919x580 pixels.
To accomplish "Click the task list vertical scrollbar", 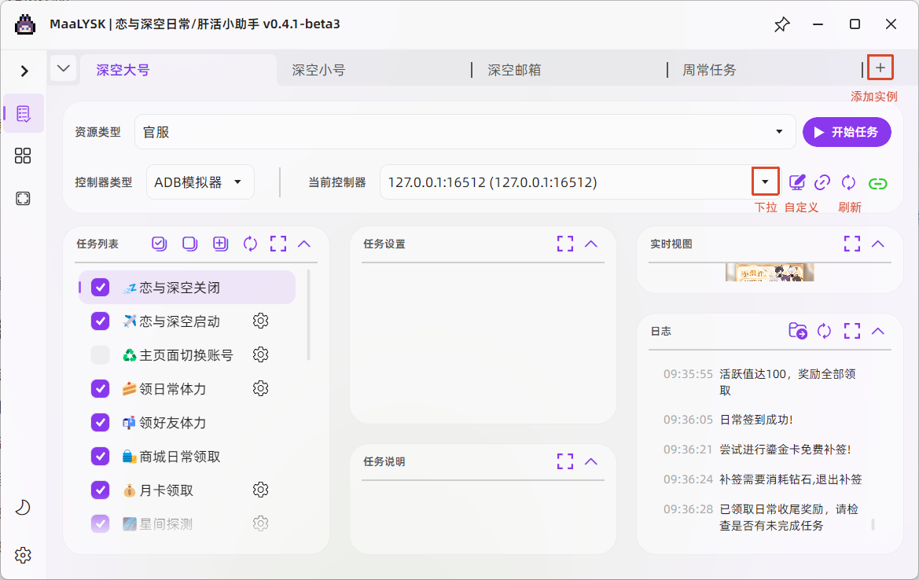I will click(x=308, y=315).
